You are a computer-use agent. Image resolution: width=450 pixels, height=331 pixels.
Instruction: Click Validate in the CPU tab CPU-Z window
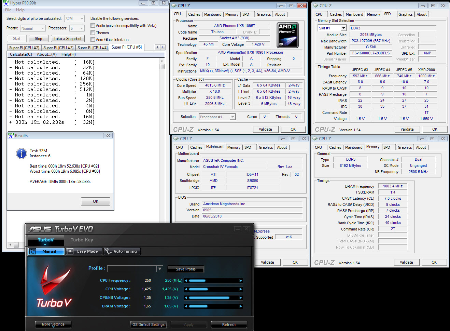(x=265, y=129)
